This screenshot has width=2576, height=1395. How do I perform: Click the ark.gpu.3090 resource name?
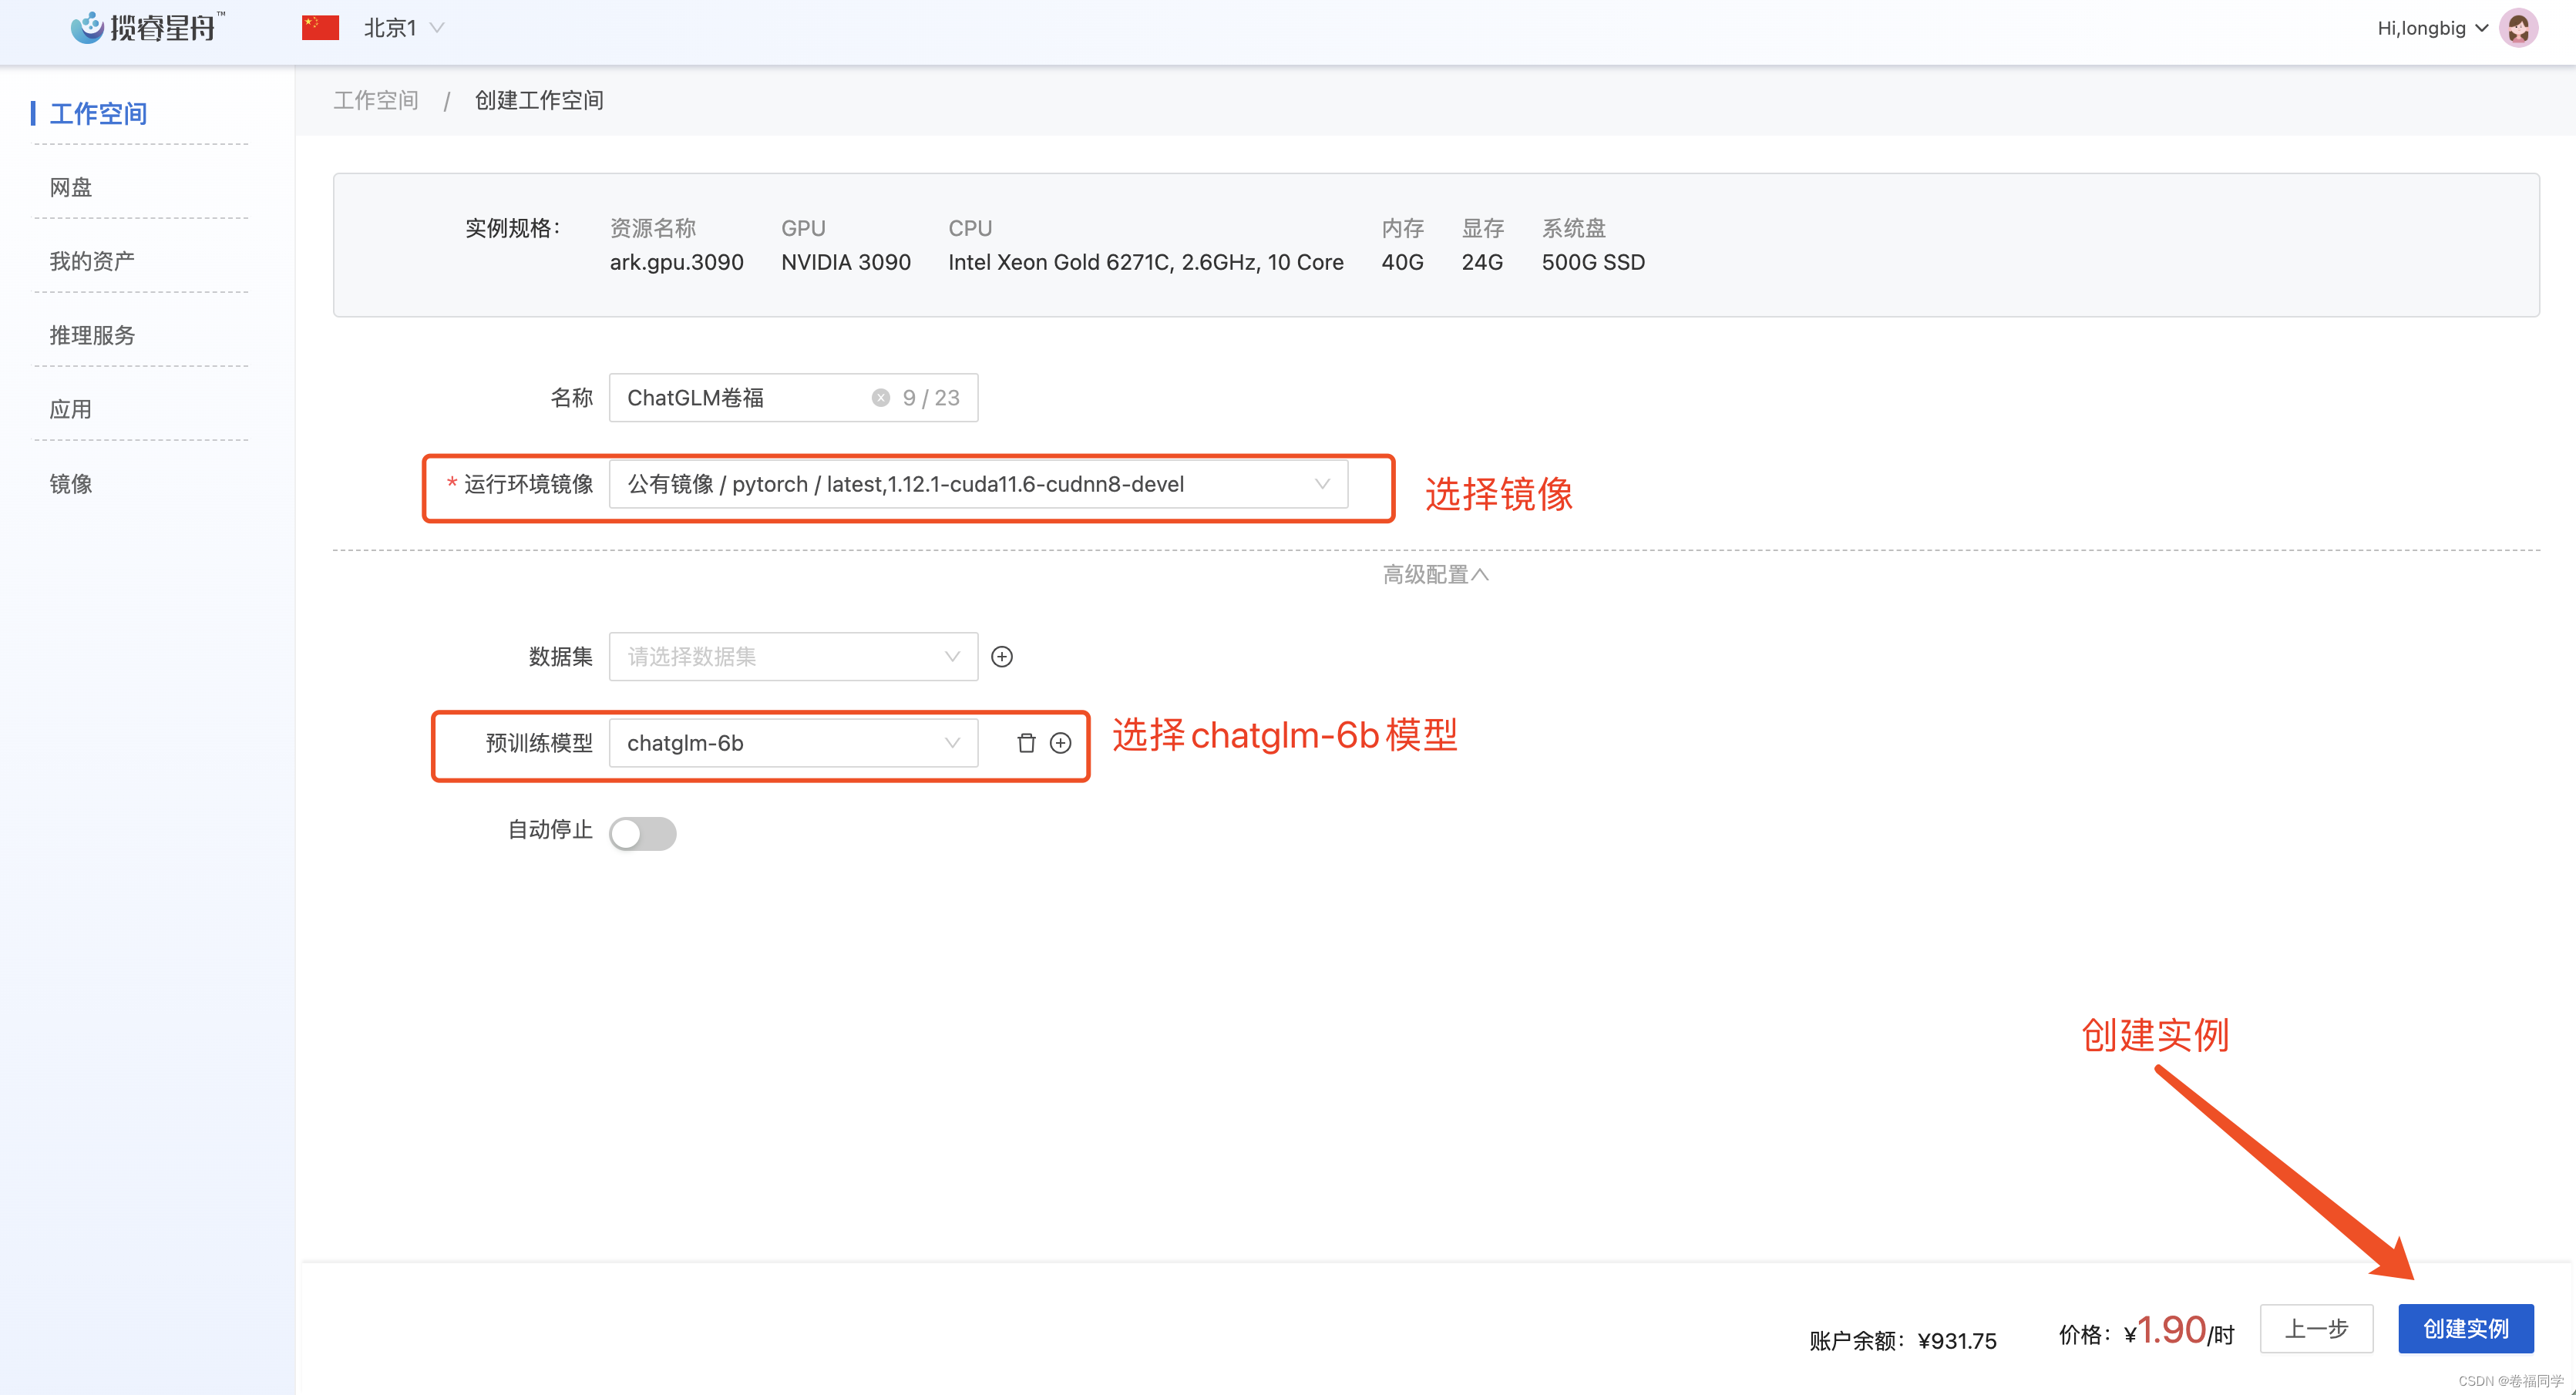click(676, 262)
